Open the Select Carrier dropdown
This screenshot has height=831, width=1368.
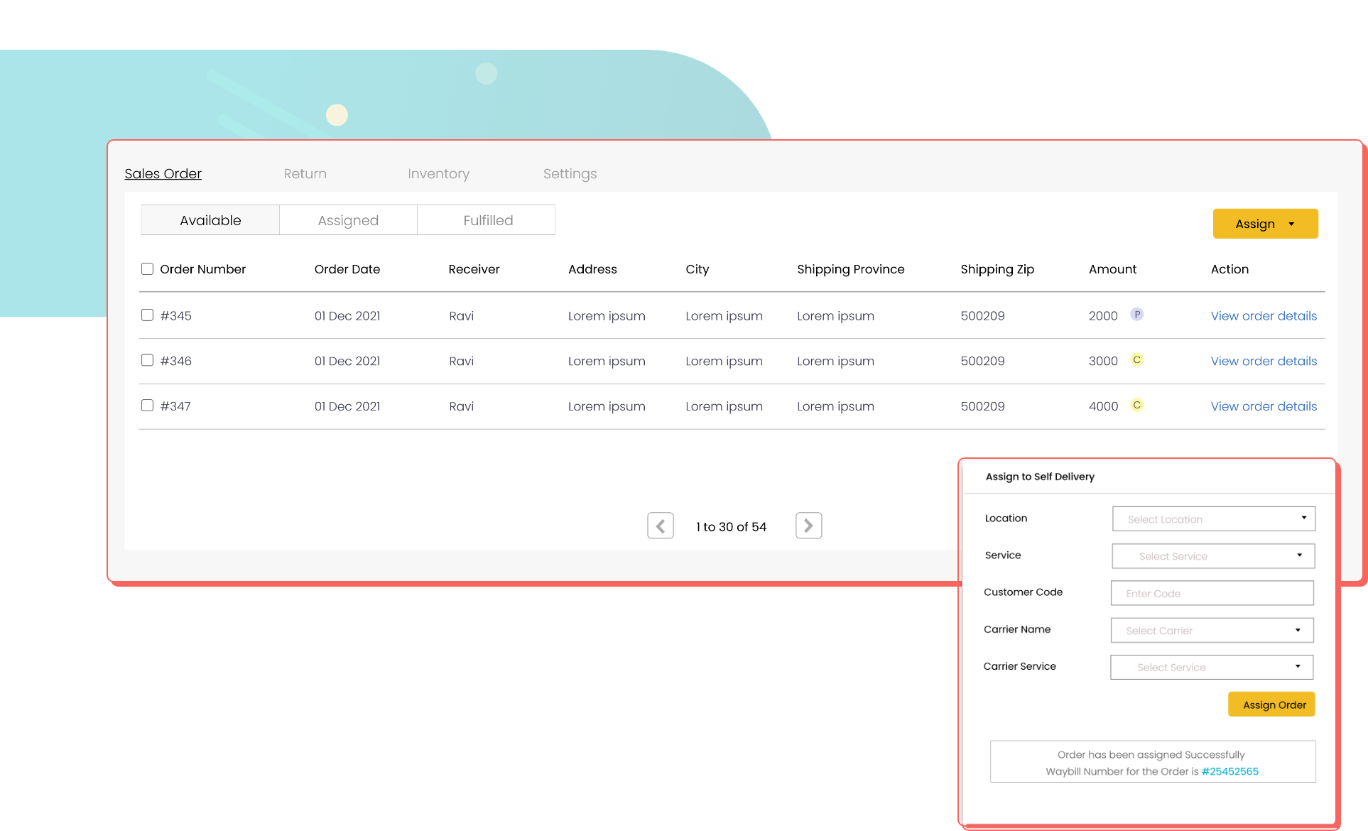(1212, 630)
